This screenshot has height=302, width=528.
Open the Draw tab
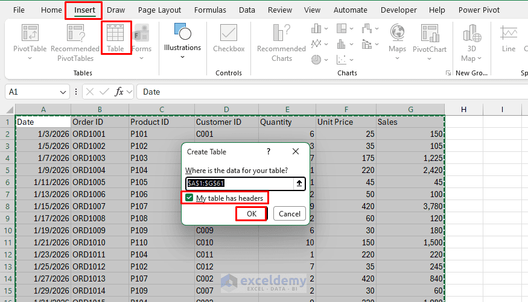(x=116, y=10)
